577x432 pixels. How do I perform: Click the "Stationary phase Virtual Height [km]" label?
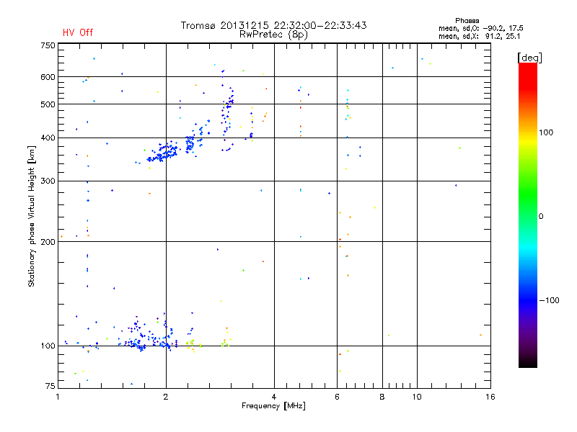pos(32,216)
